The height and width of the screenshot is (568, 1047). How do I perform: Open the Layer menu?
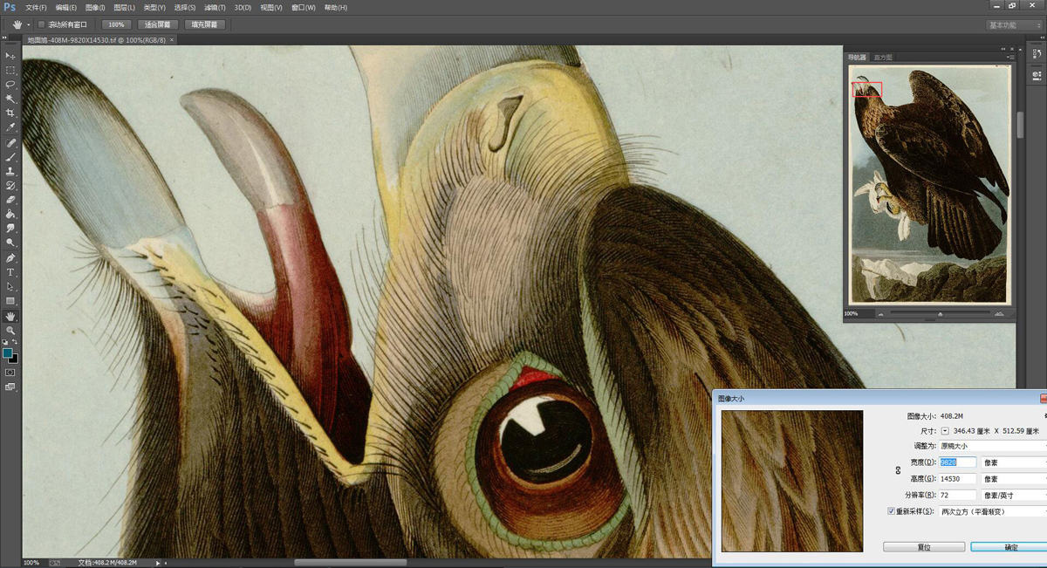125,7
